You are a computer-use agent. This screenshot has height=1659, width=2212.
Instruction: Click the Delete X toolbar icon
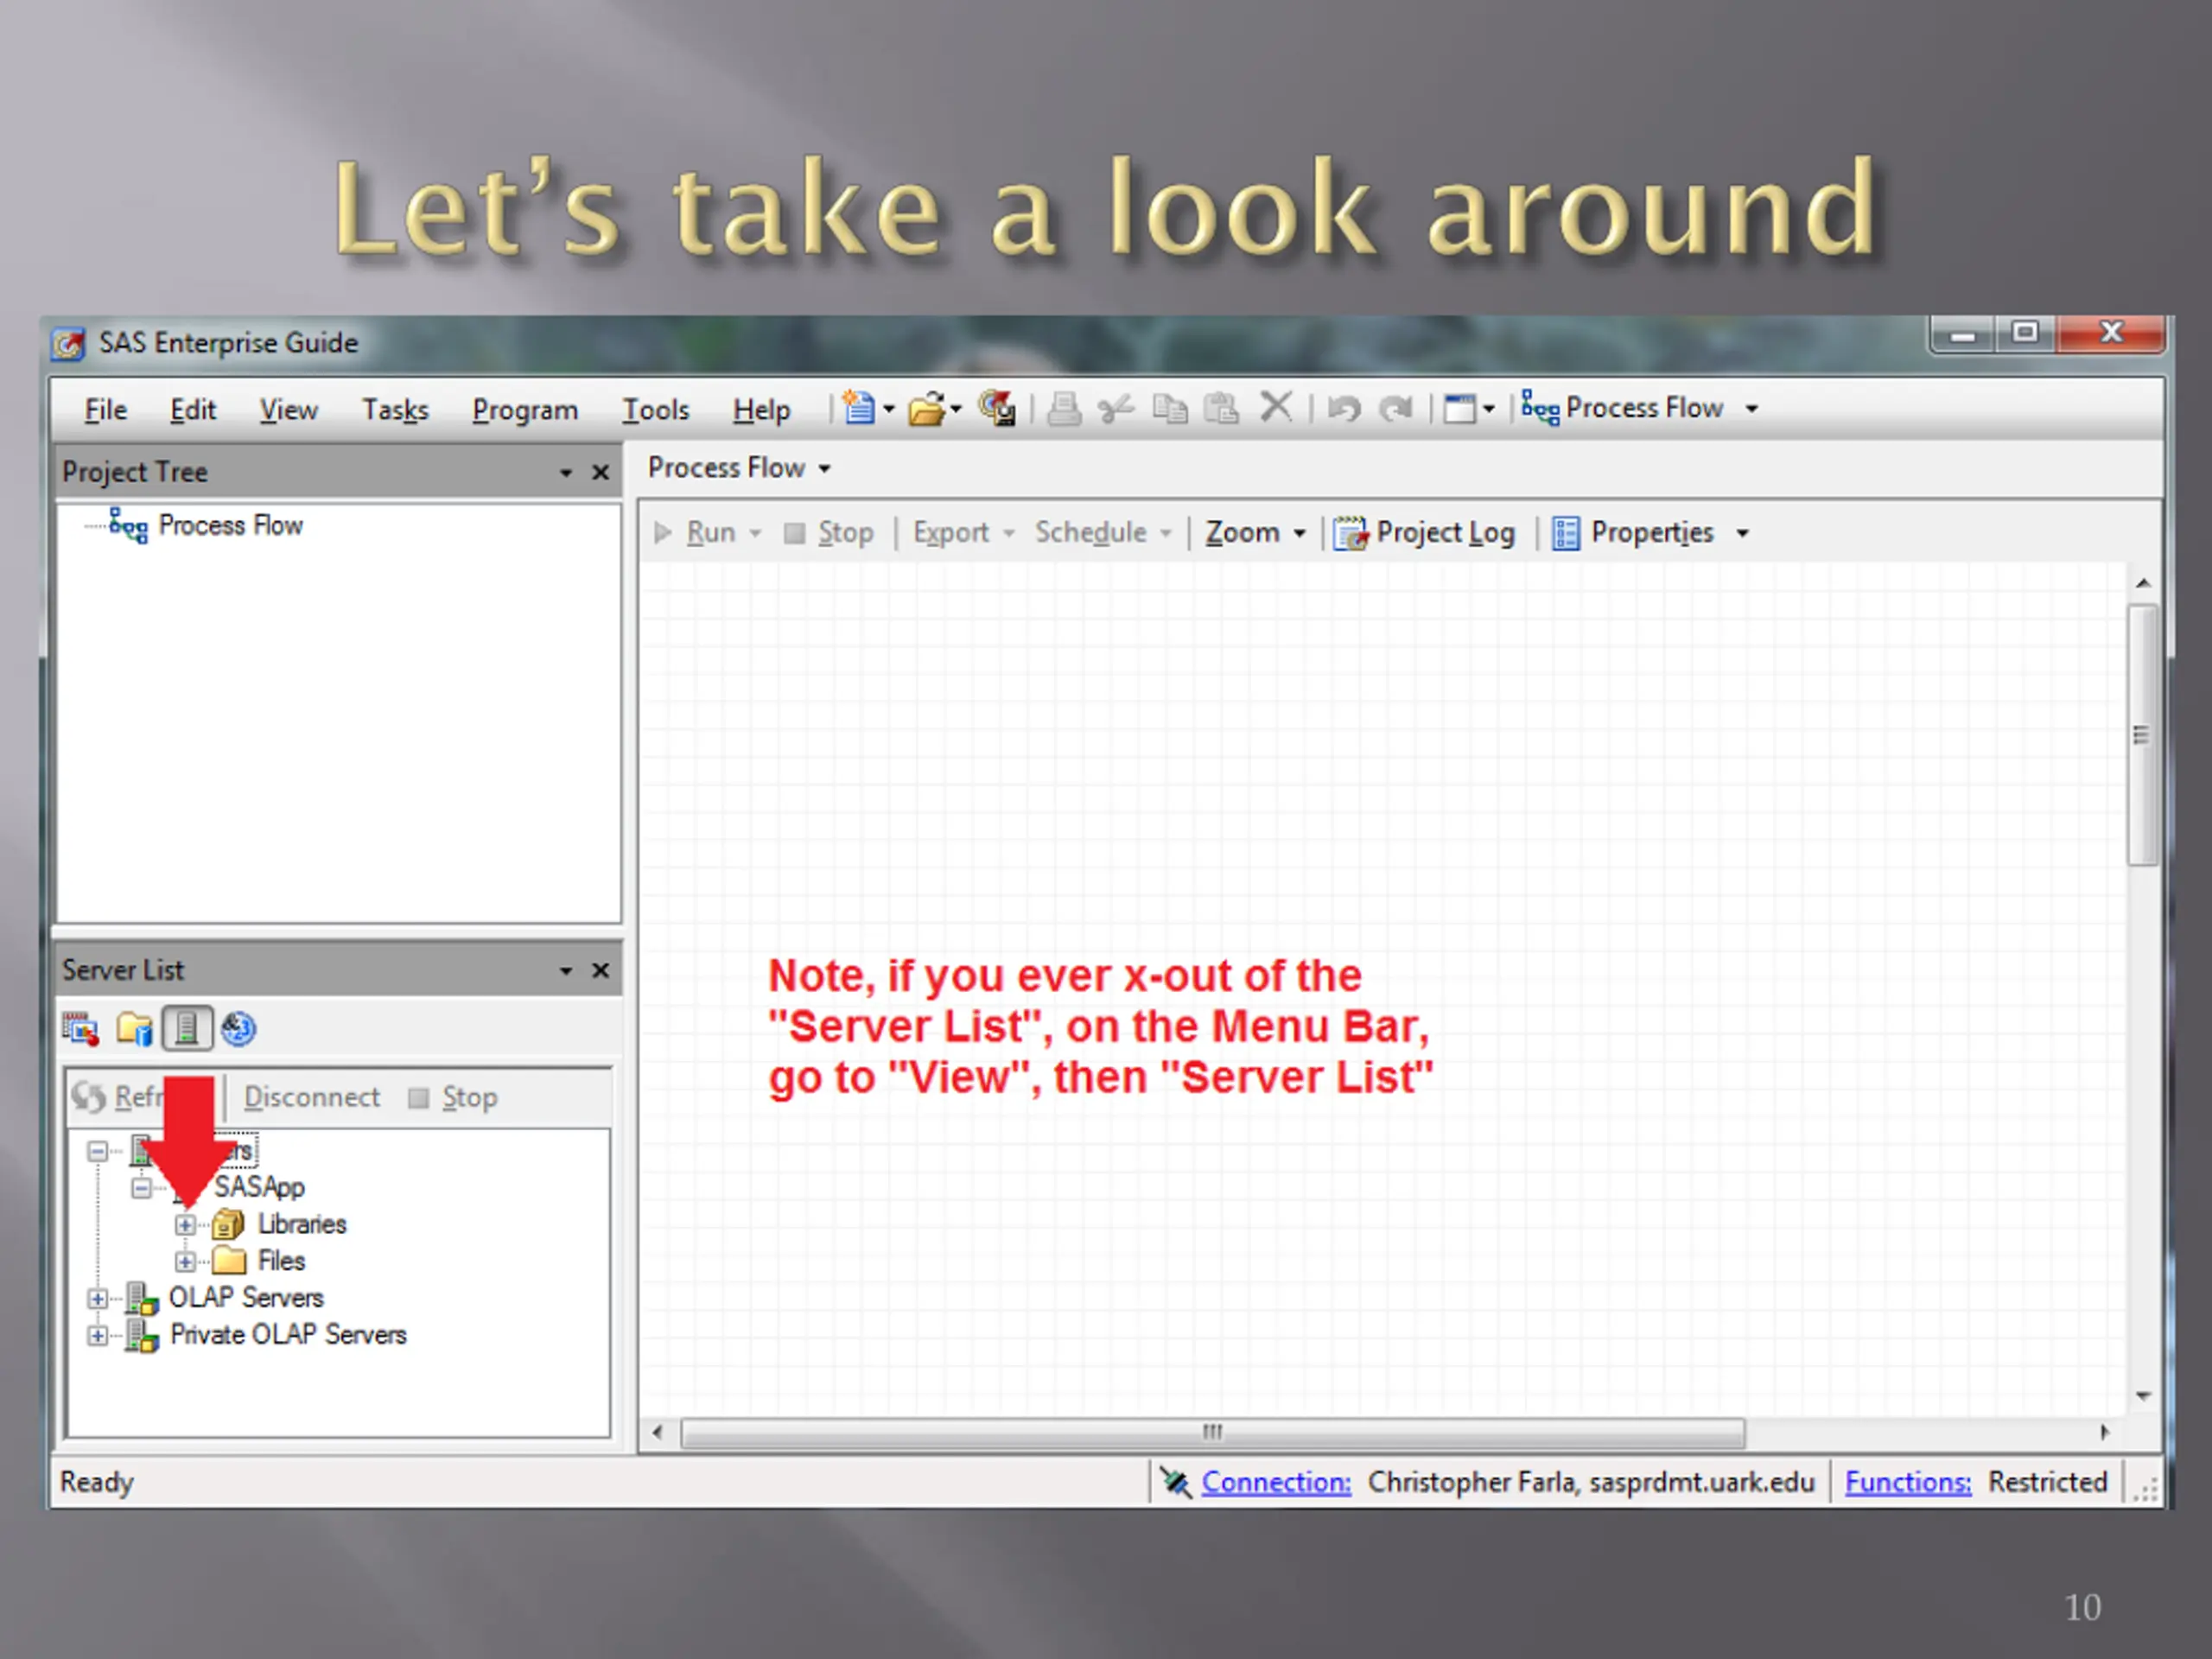click(x=1276, y=407)
